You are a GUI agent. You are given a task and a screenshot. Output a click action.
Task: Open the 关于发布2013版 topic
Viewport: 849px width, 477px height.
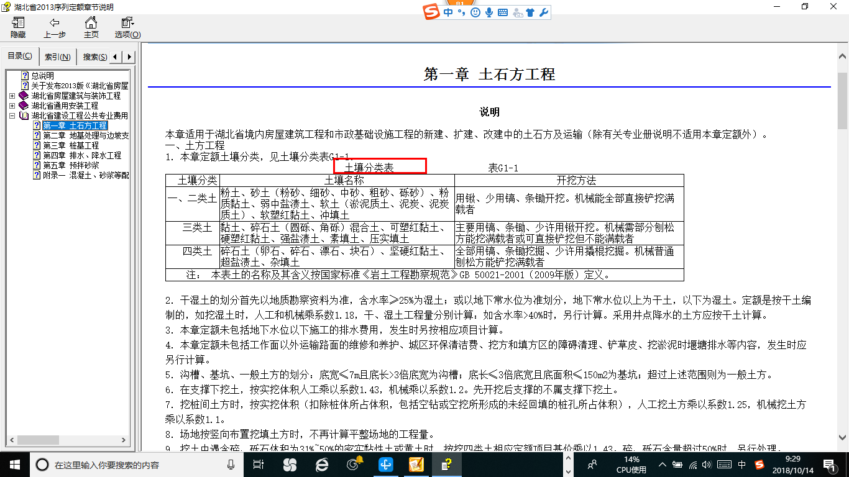[x=80, y=86]
